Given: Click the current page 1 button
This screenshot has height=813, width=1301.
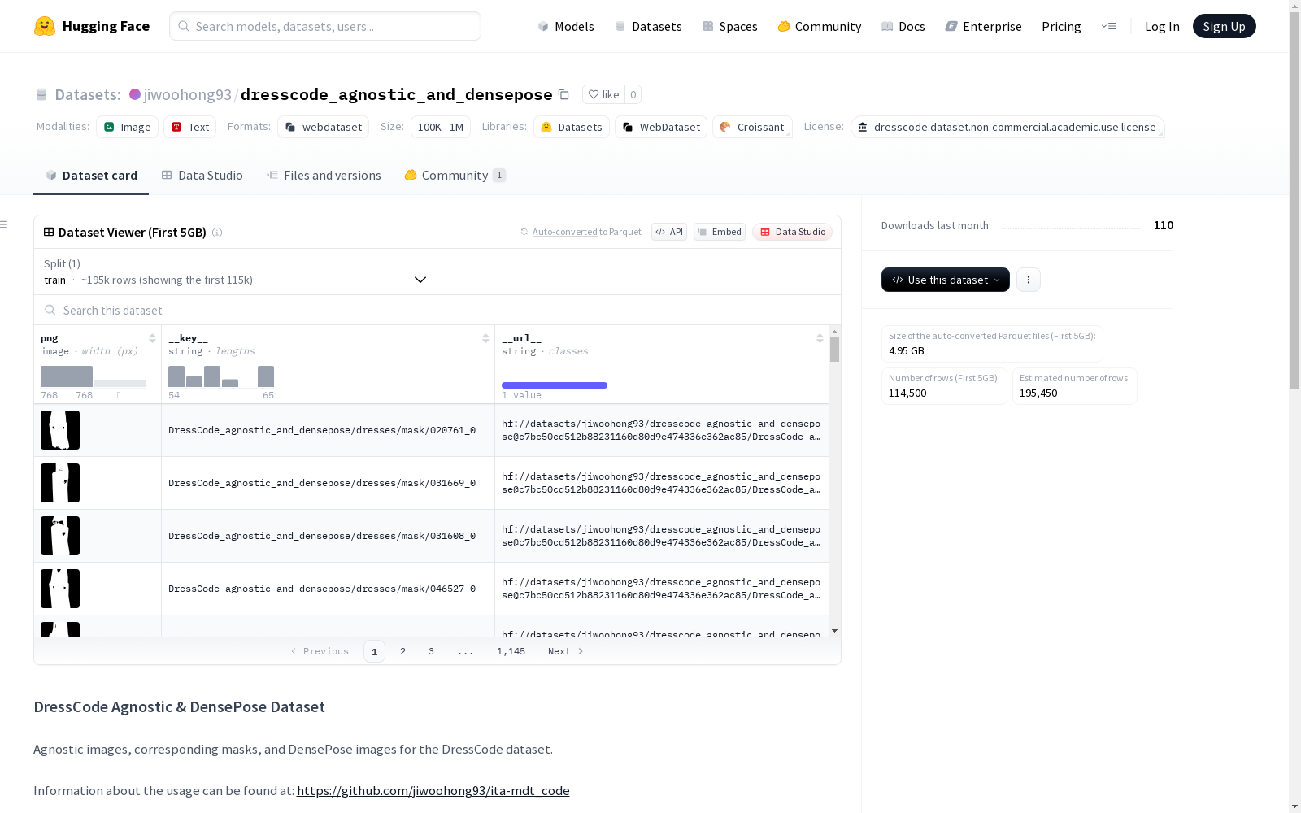Looking at the screenshot, I should [374, 651].
